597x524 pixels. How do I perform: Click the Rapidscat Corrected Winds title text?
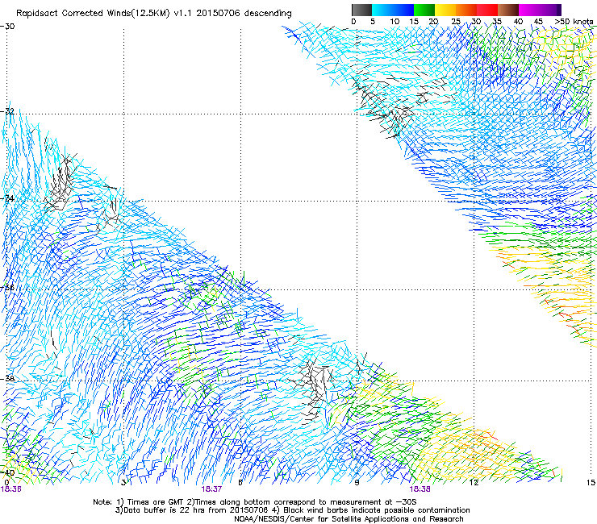pyautogui.click(x=154, y=14)
